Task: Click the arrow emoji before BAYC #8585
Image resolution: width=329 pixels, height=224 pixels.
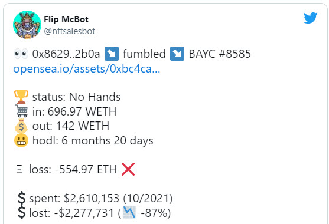Action: [x=177, y=54]
